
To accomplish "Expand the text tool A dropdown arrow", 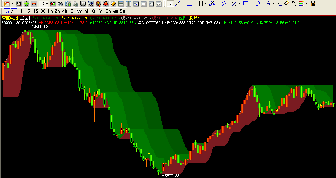I will pyautogui.click(x=273, y=3).
